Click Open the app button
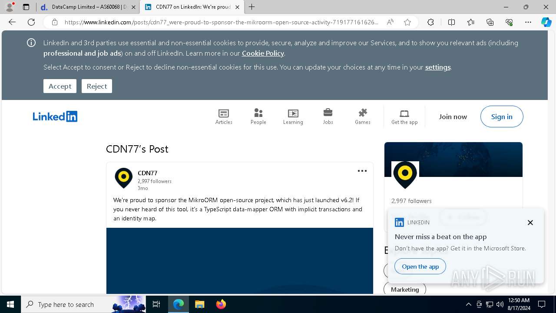 [420, 266]
